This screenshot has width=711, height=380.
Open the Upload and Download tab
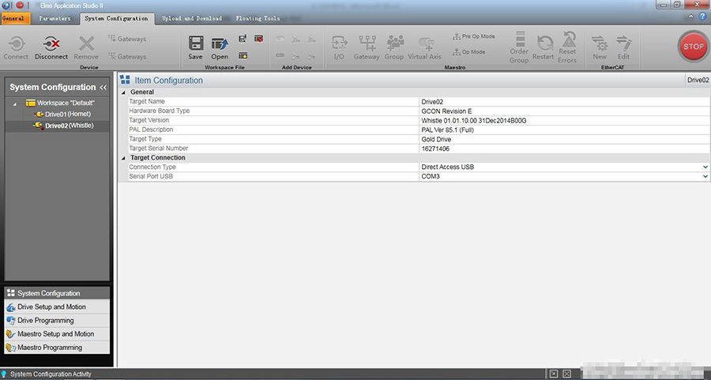192,18
